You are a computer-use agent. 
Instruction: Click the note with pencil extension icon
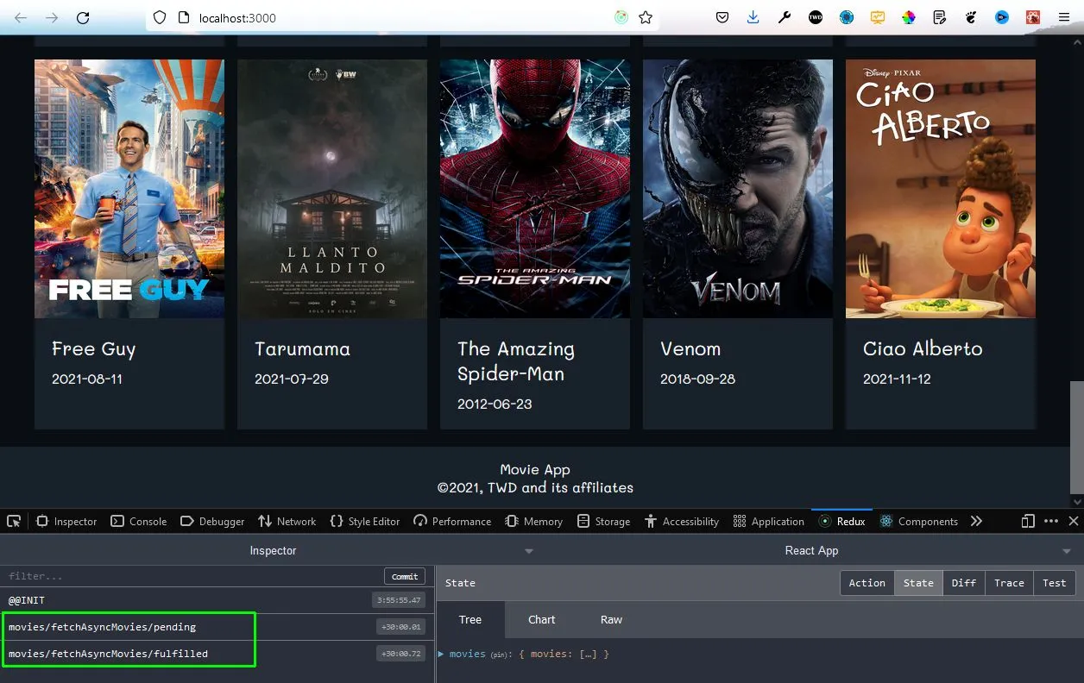point(940,17)
